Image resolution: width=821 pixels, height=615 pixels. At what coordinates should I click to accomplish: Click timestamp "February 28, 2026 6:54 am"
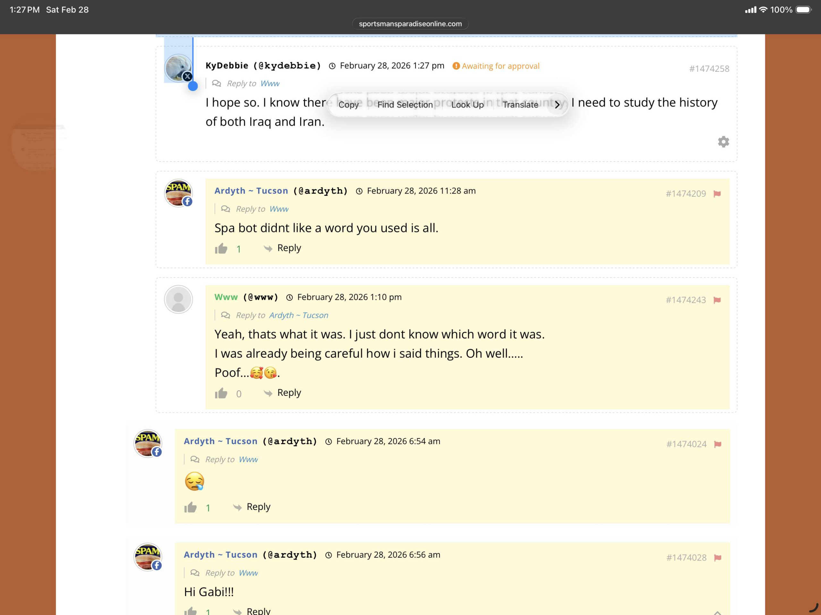(388, 441)
